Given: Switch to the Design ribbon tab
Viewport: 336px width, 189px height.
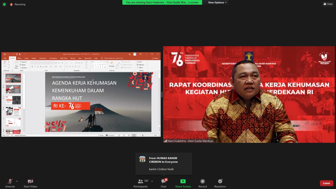Looking at the screenshot, I should (x=34, y=58).
